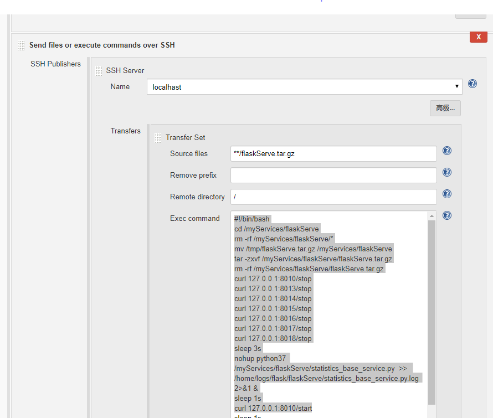This screenshot has width=493, height=418.
Task: Open help icon beside Source files
Action: click(x=447, y=151)
